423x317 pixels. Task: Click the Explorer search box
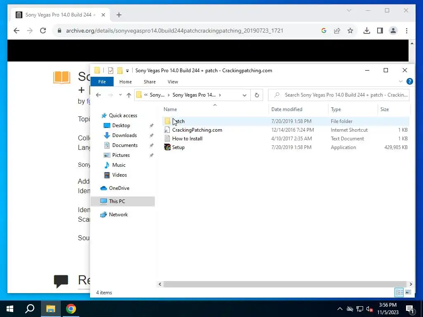click(x=339, y=95)
